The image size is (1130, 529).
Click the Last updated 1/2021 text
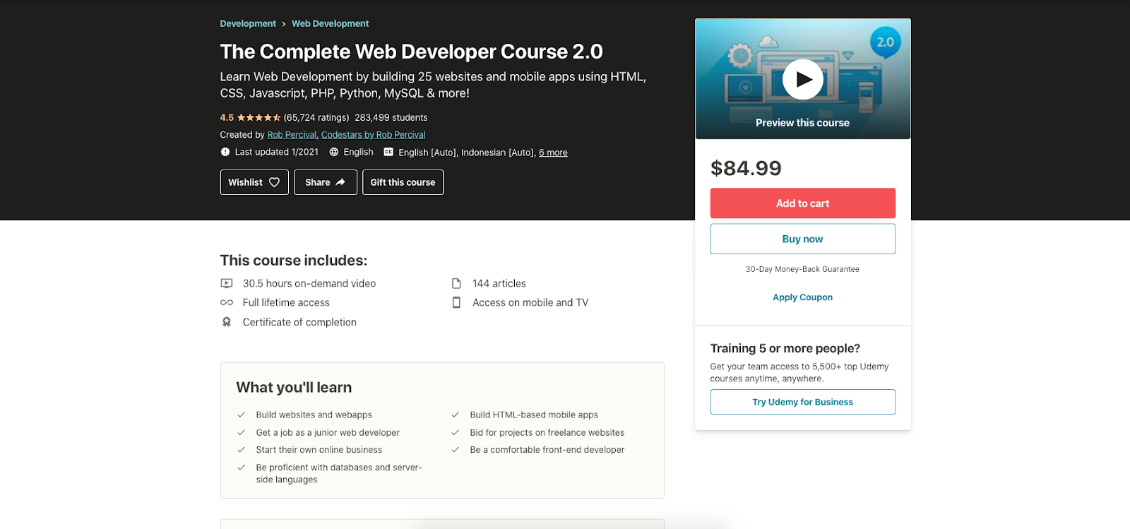click(x=277, y=152)
